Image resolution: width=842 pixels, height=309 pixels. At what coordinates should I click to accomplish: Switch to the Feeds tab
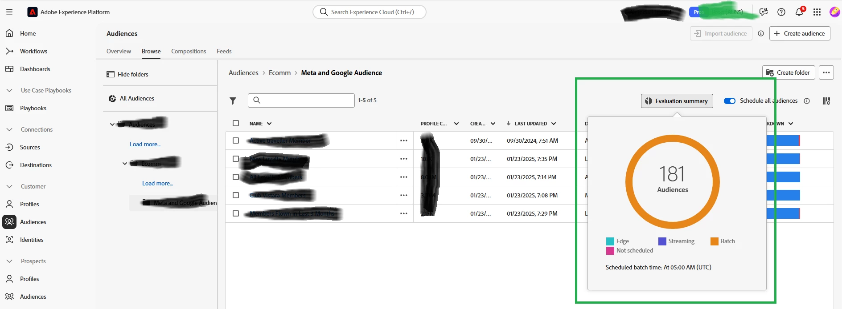click(x=224, y=51)
